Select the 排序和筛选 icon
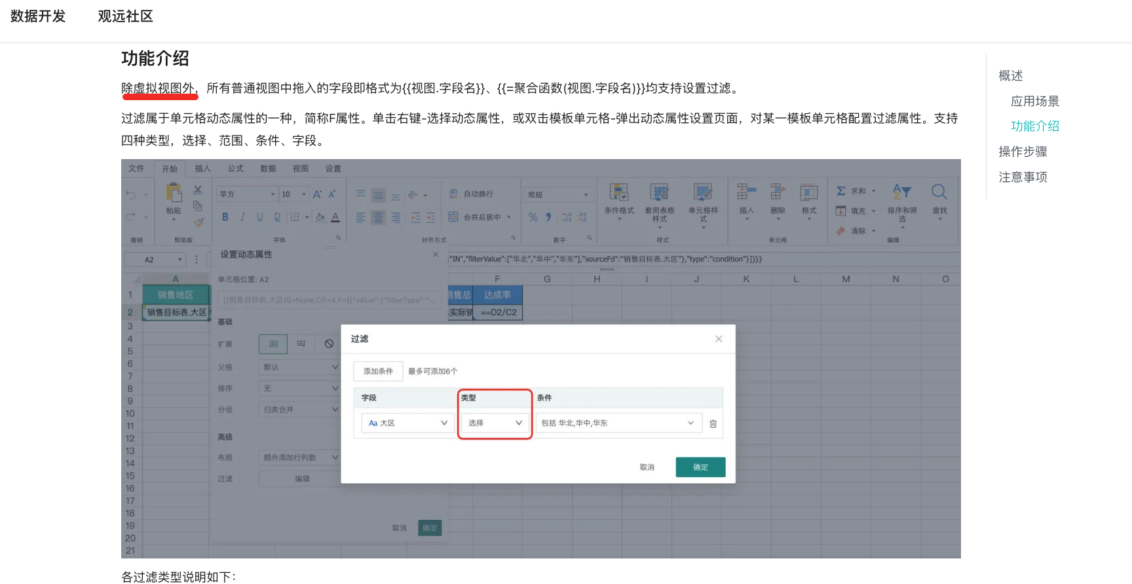Image resolution: width=1132 pixels, height=584 pixels. 902,192
